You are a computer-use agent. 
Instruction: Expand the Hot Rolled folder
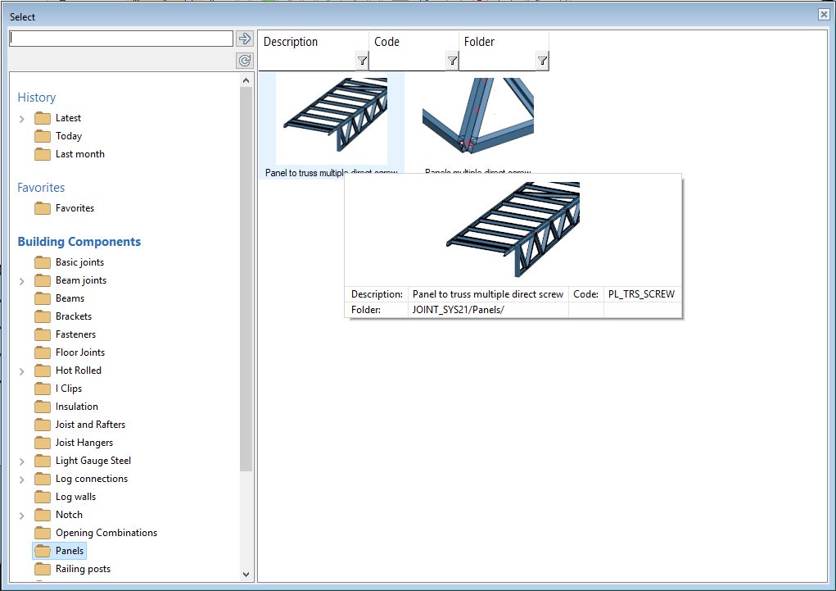click(22, 371)
